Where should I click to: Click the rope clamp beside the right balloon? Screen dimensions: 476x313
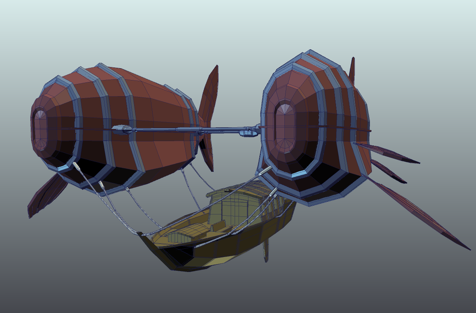[x=265, y=172]
